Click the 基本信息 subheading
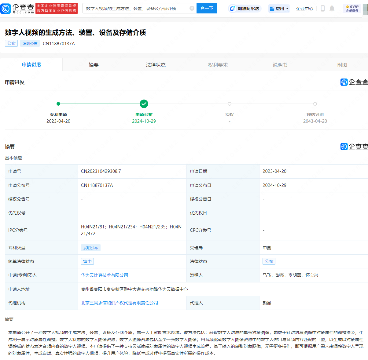 click(13, 158)
